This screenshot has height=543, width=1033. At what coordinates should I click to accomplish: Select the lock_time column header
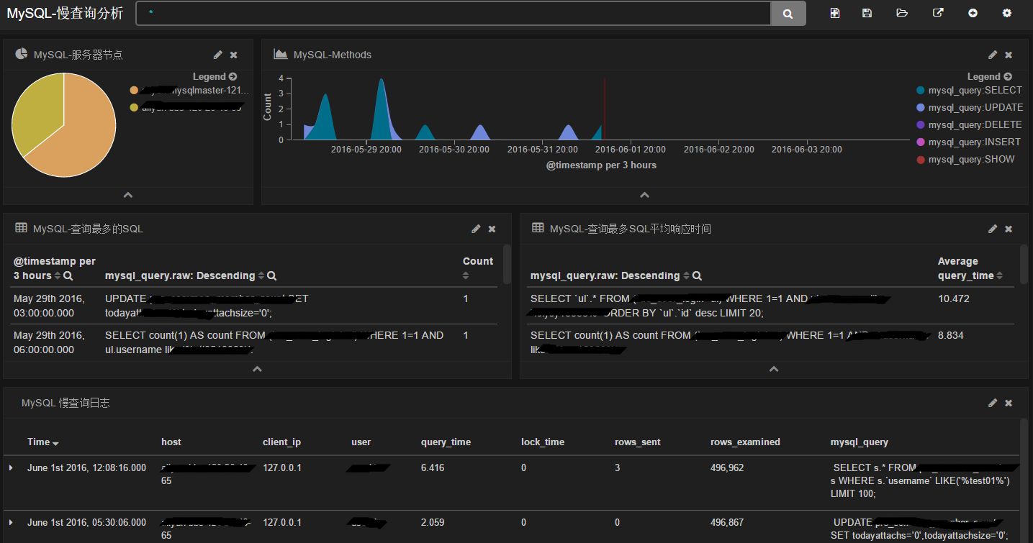pos(543,442)
